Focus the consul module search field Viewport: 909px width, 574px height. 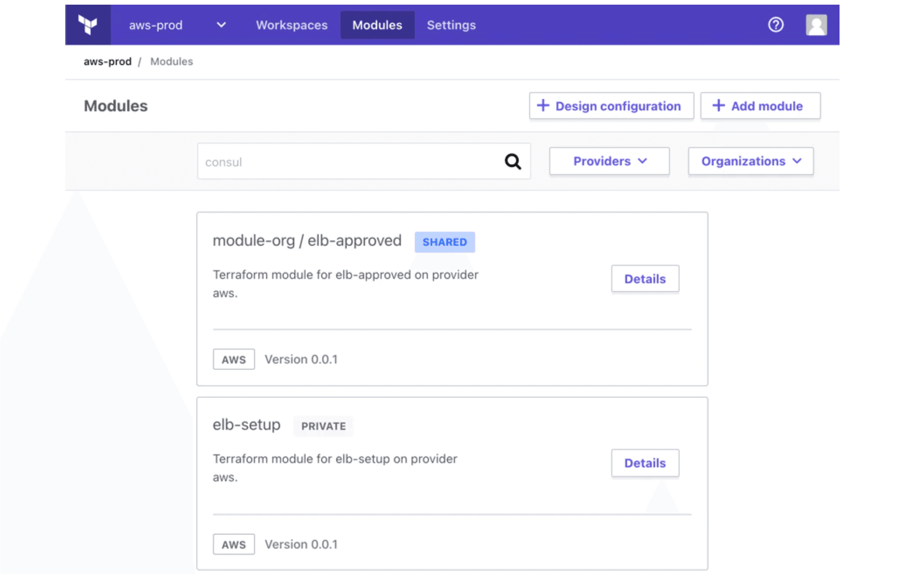347,162
